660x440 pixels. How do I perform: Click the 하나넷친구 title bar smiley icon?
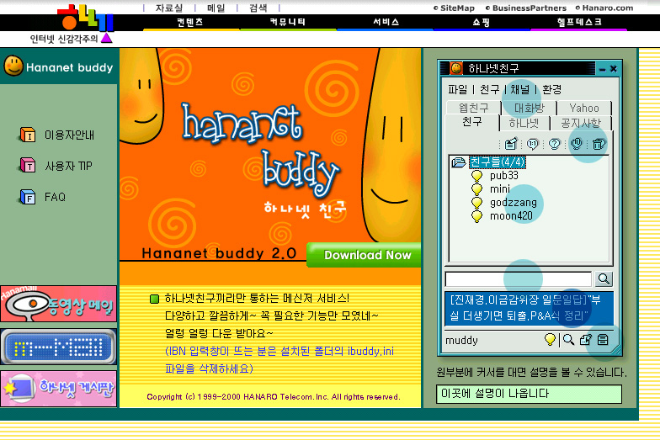click(x=456, y=67)
